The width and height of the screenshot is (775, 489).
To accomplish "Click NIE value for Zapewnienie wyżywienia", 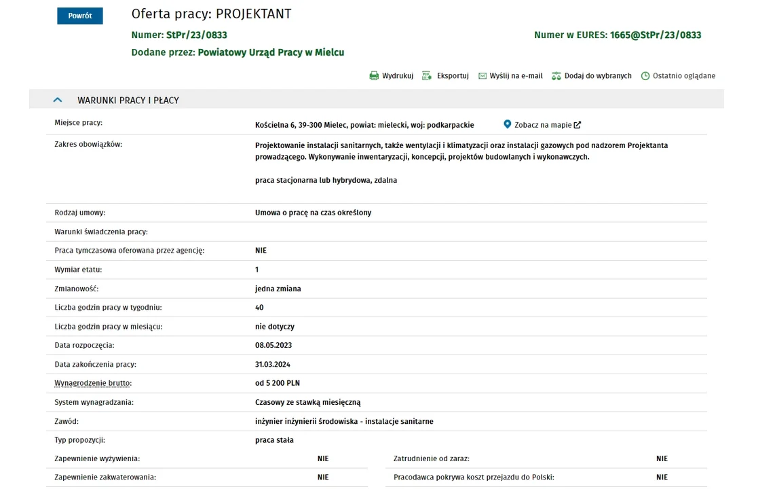I will pyautogui.click(x=323, y=459).
